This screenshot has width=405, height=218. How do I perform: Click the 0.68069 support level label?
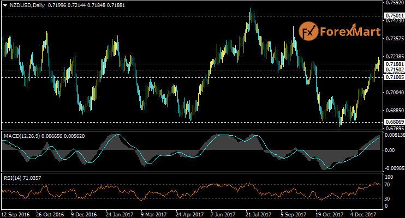[x=394, y=122]
